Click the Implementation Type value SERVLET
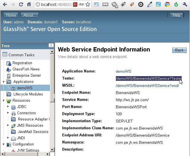190x156 pixels. [x=124, y=121]
